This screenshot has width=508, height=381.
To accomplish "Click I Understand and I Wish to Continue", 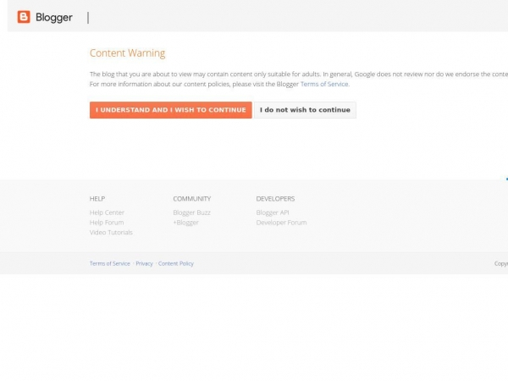I will (x=171, y=110).
